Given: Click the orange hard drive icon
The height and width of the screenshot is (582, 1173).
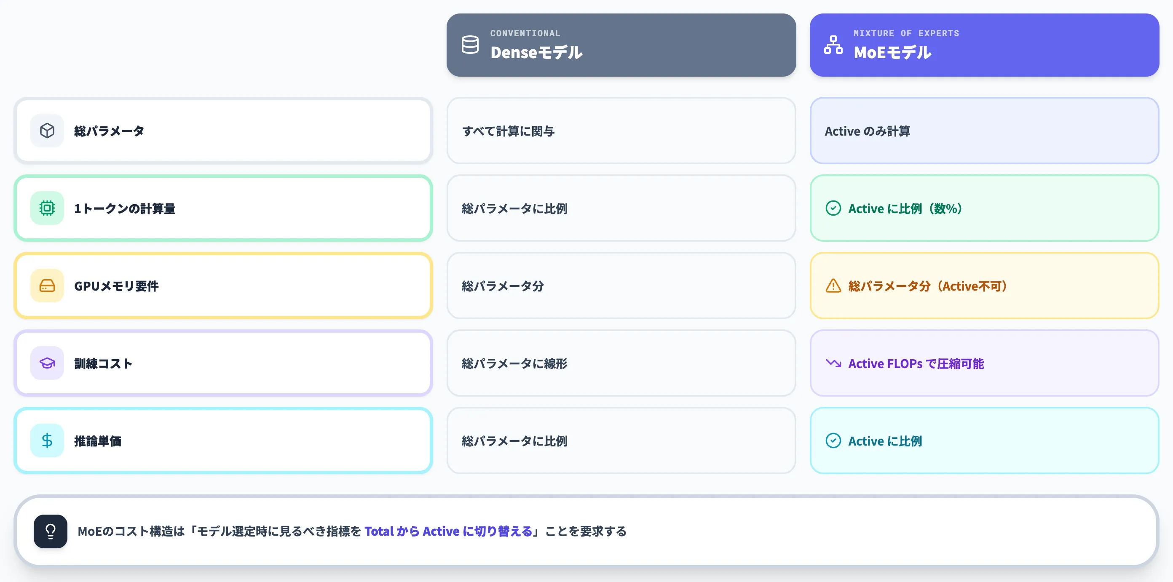Looking at the screenshot, I should click(47, 286).
